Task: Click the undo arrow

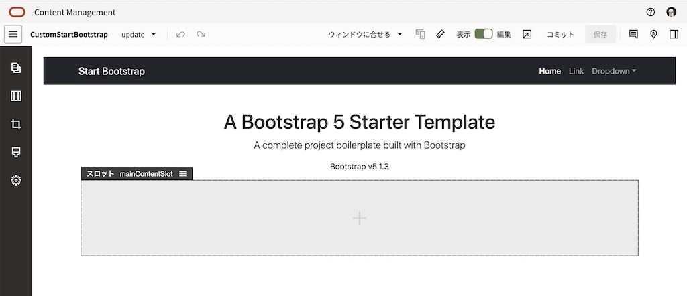Action: pos(180,34)
